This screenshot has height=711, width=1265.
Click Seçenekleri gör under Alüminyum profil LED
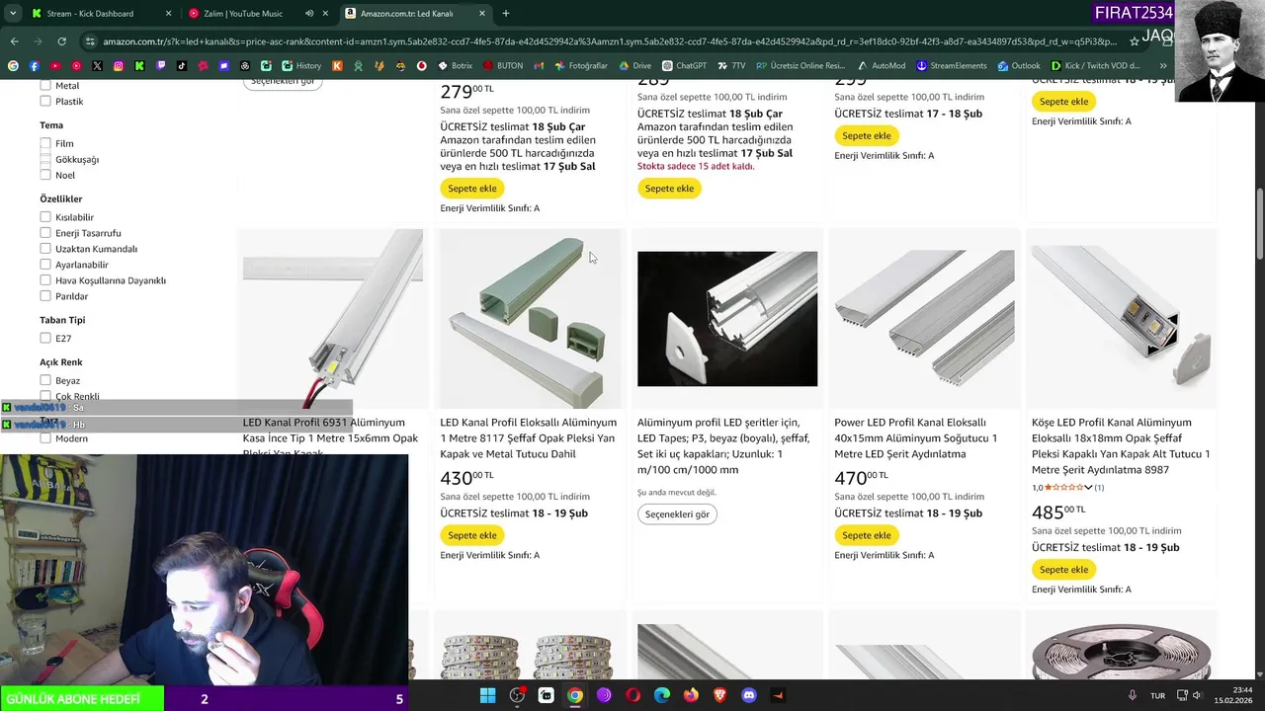point(677,514)
